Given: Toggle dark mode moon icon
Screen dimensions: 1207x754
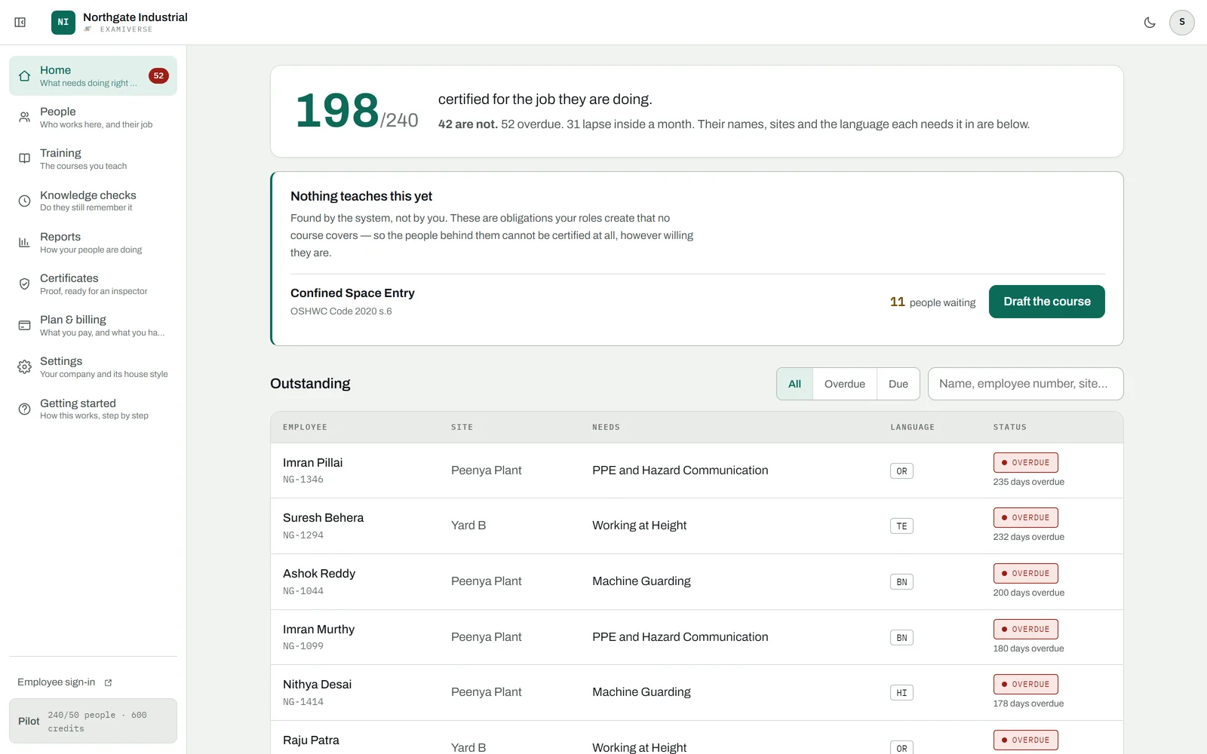Looking at the screenshot, I should [x=1150, y=23].
